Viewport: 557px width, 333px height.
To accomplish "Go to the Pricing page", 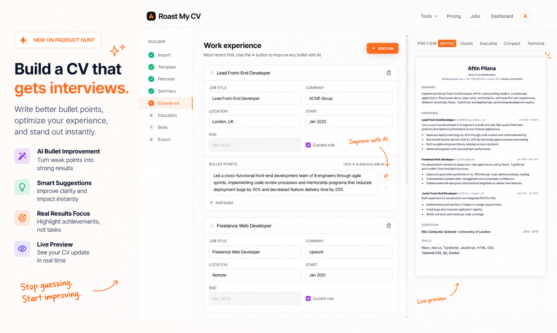I will tap(454, 16).
